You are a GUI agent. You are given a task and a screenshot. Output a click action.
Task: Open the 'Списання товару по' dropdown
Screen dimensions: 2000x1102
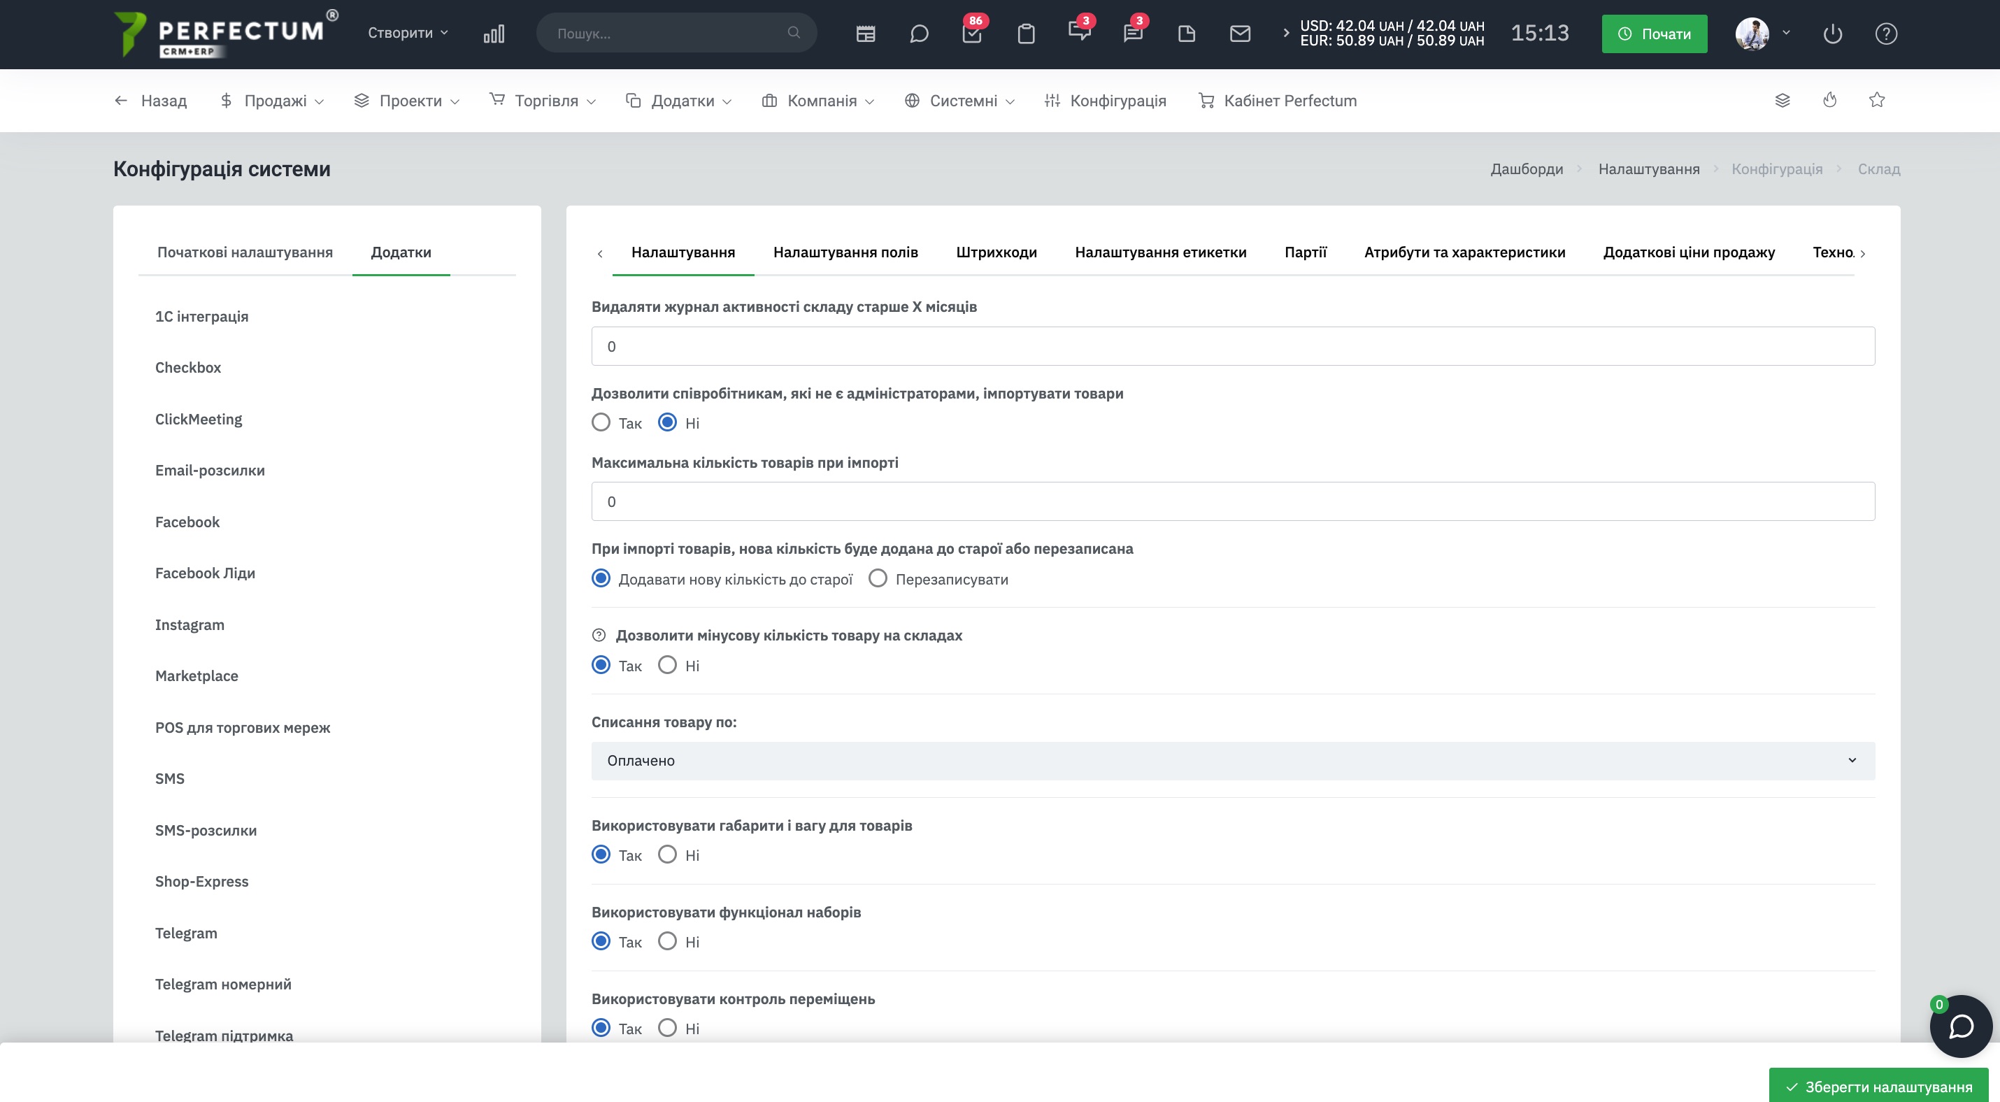[1233, 761]
